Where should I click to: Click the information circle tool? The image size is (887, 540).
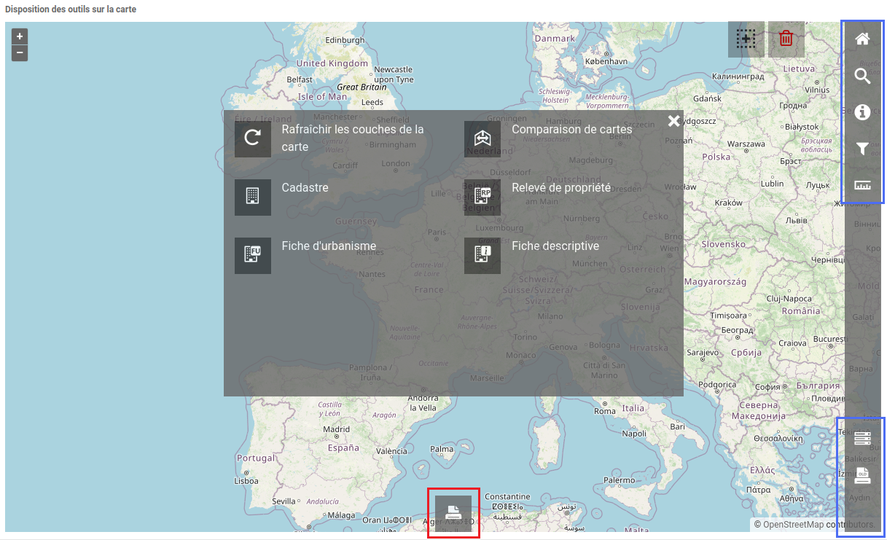click(x=863, y=112)
